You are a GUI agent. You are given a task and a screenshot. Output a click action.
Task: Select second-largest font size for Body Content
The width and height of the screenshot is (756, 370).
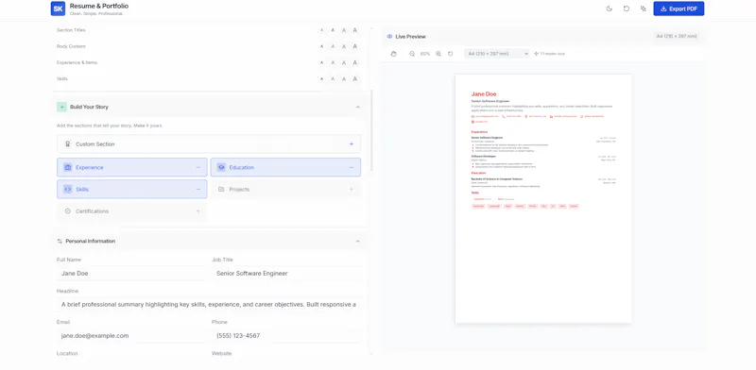[x=344, y=46]
